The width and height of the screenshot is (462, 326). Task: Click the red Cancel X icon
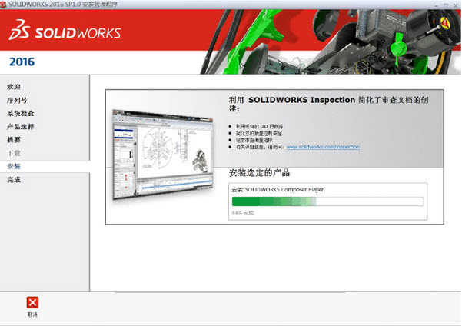[32, 302]
